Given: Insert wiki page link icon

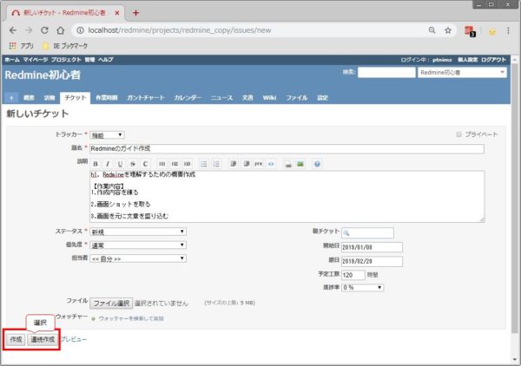Looking at the screenshot, I should [288, 164].
